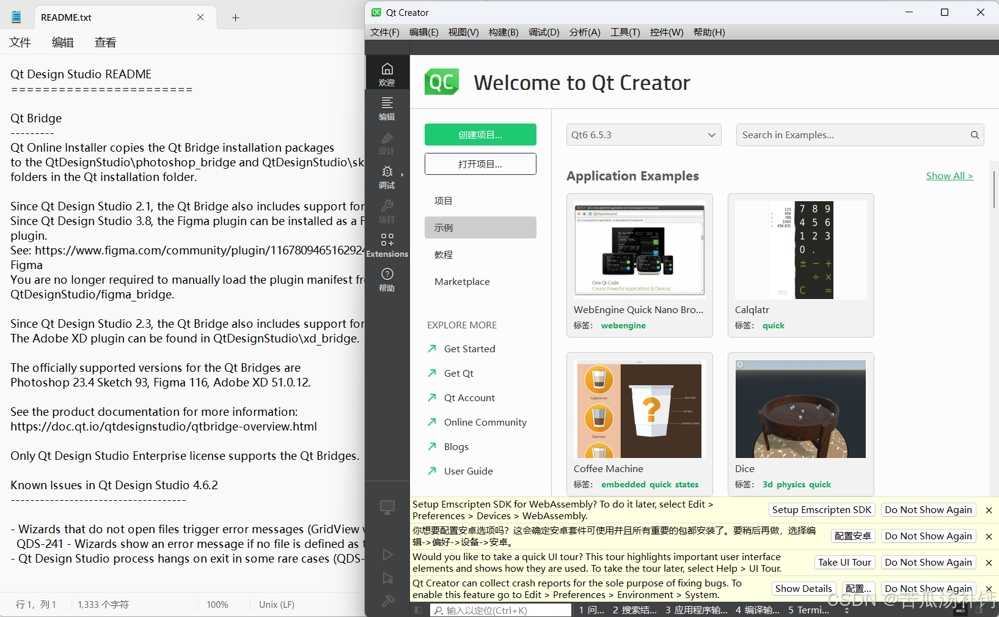
Task: Open the 分析(A) menu
Action: (585, 32)
